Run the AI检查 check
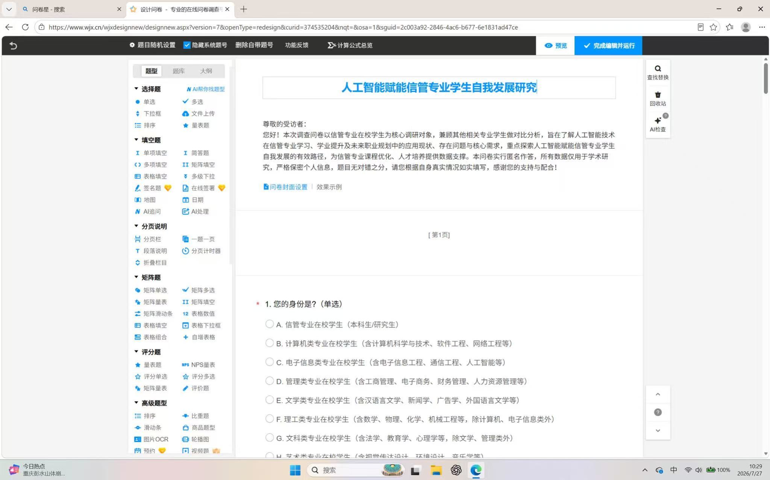This screenshot has height=480, width=770. click(658, 124)
